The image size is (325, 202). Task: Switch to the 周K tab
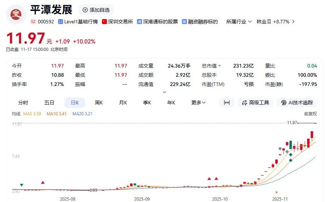99,103
